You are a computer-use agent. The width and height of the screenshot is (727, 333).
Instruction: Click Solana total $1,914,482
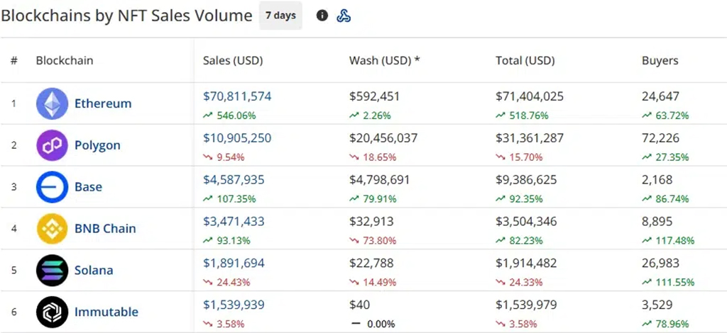click(x=526, y=263)
